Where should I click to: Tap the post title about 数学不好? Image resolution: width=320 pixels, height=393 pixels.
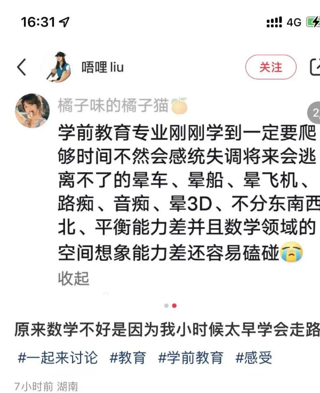(x=167, y=330)
